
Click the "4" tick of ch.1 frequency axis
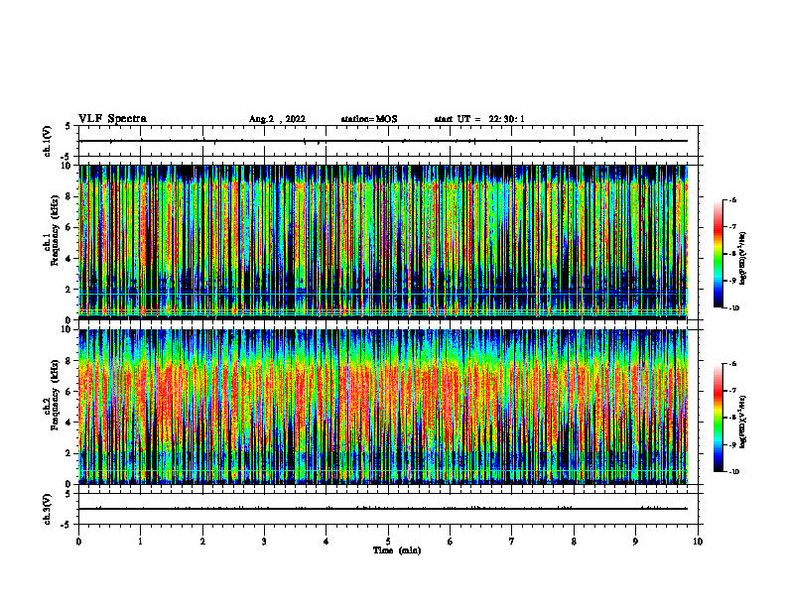pyautogui.click(x=69, y=259)
